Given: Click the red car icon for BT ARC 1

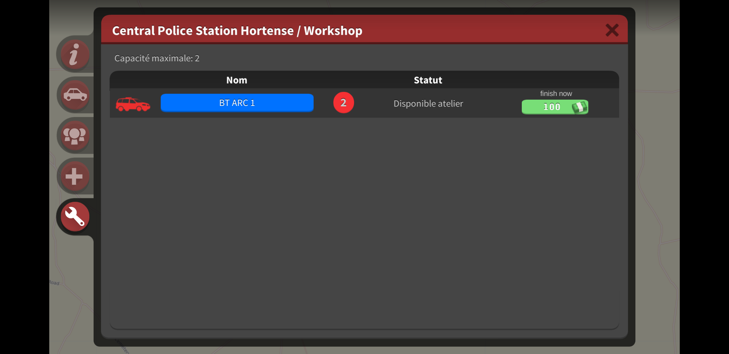Looking at the screenshot, I should pyautogui.click(x=133, y=104).
